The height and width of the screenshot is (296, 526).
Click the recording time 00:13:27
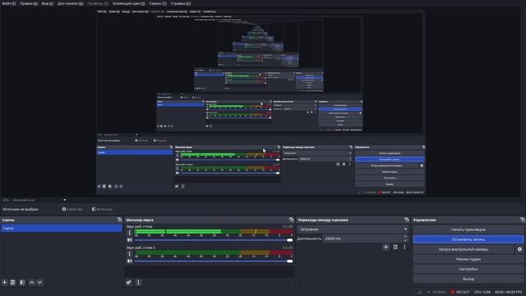click(x=463, y=292)
